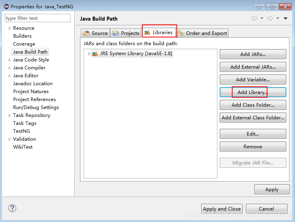Select Coverage in the properties tree
The width and height of the screenshot is (295, 222).
pyautogui.click(x=24, y=44)
